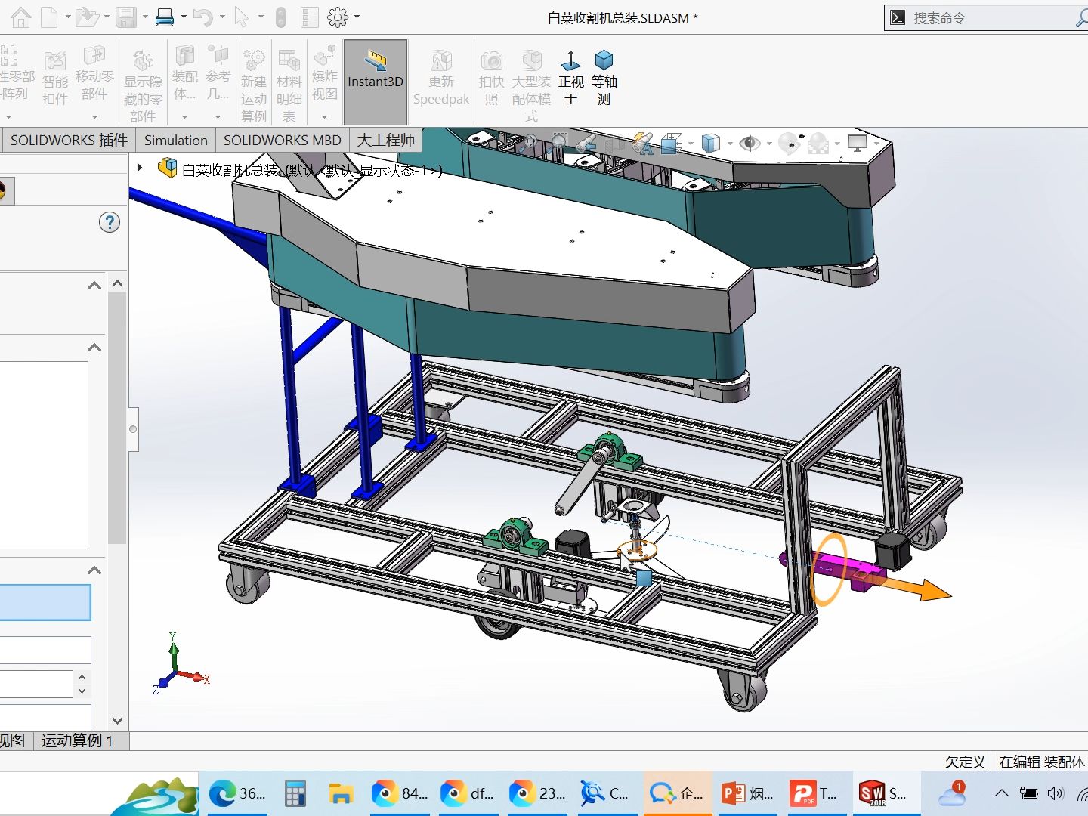Toggle Large Assembly Mode (大型装配体模式)
Viewport: 1088px width, 816px height.
[x=531, y=85]
